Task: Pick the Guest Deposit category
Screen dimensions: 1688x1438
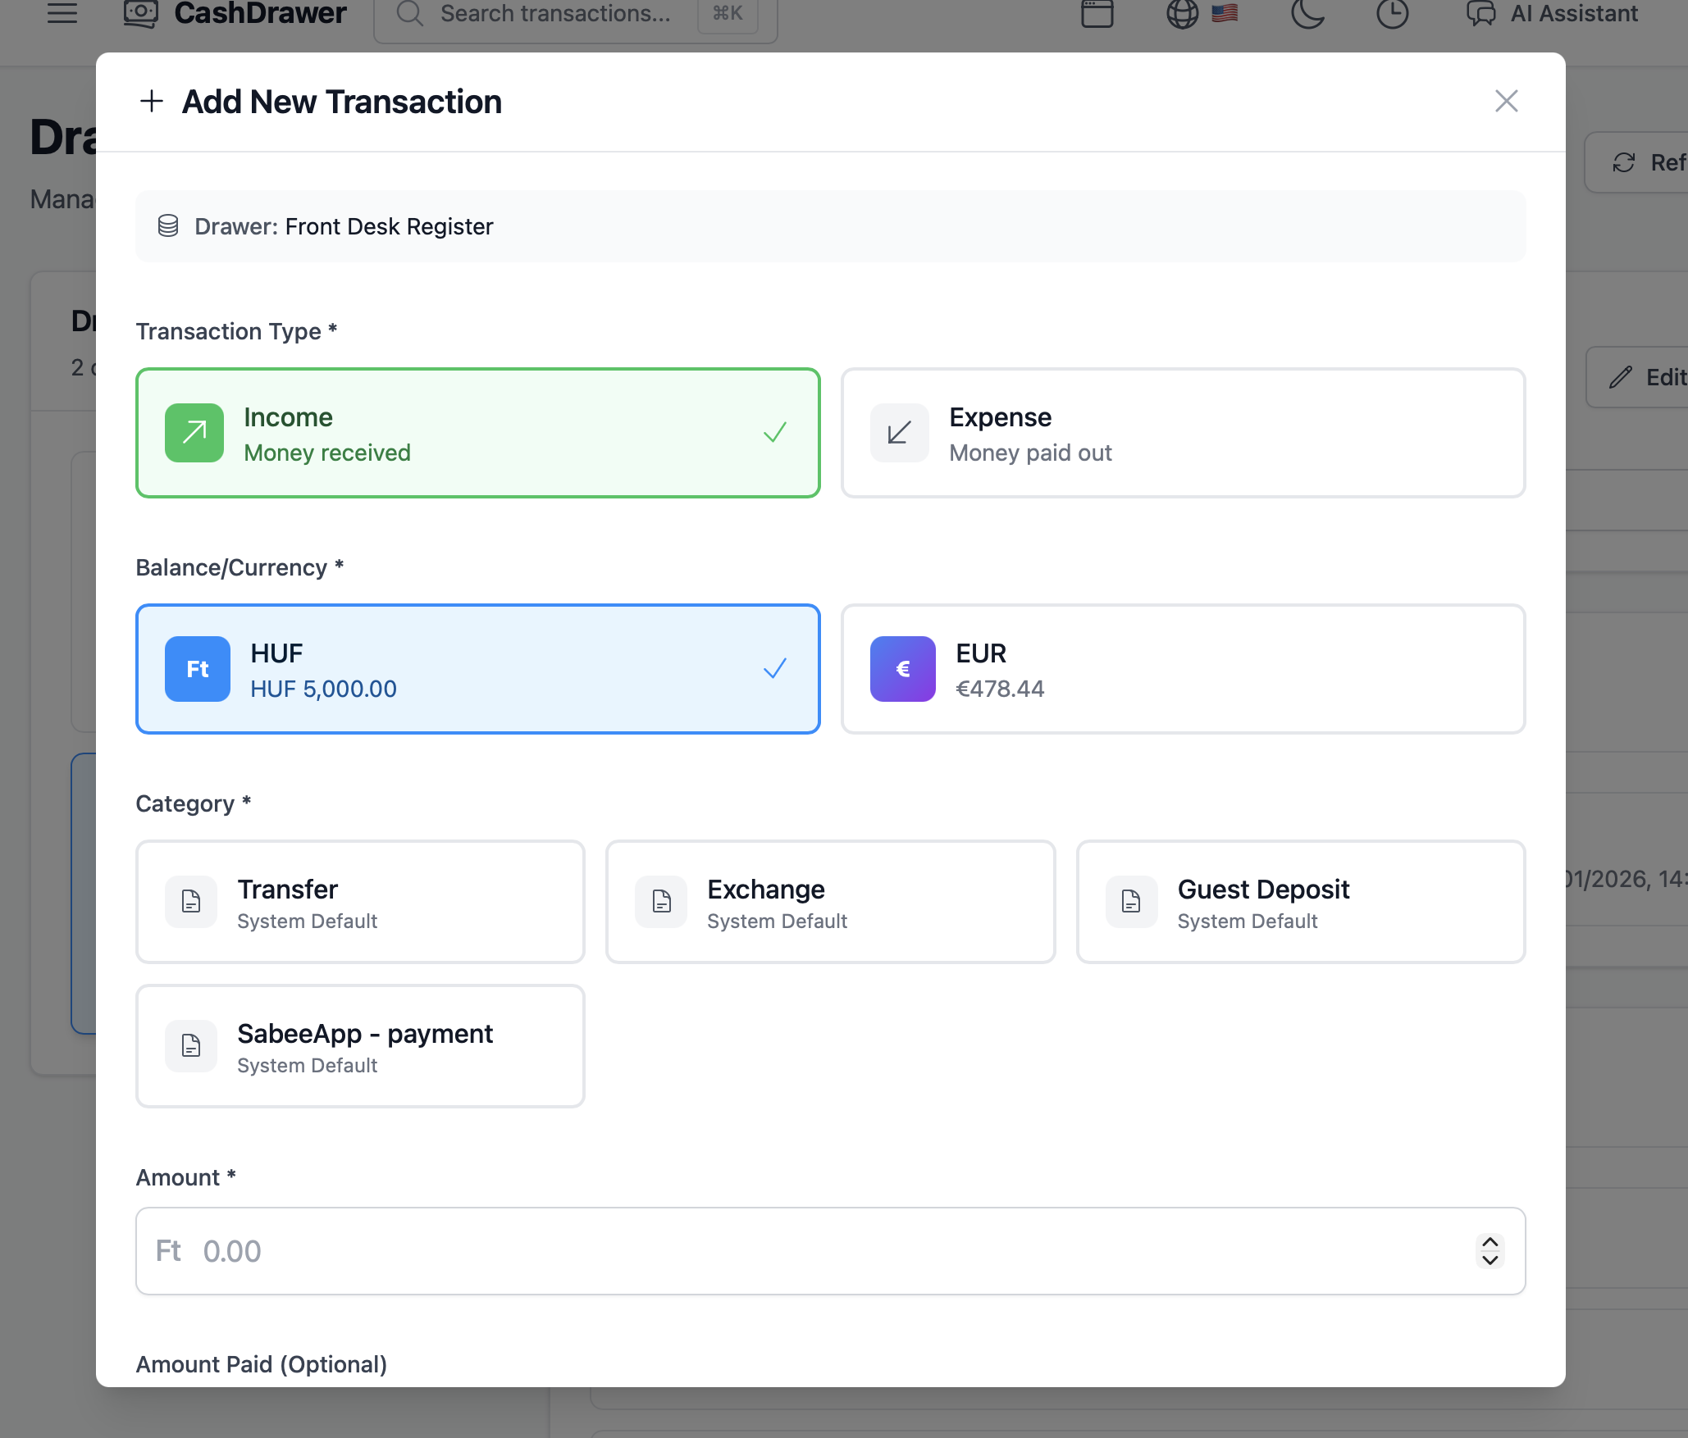Action: click(x=1300, y=902)
